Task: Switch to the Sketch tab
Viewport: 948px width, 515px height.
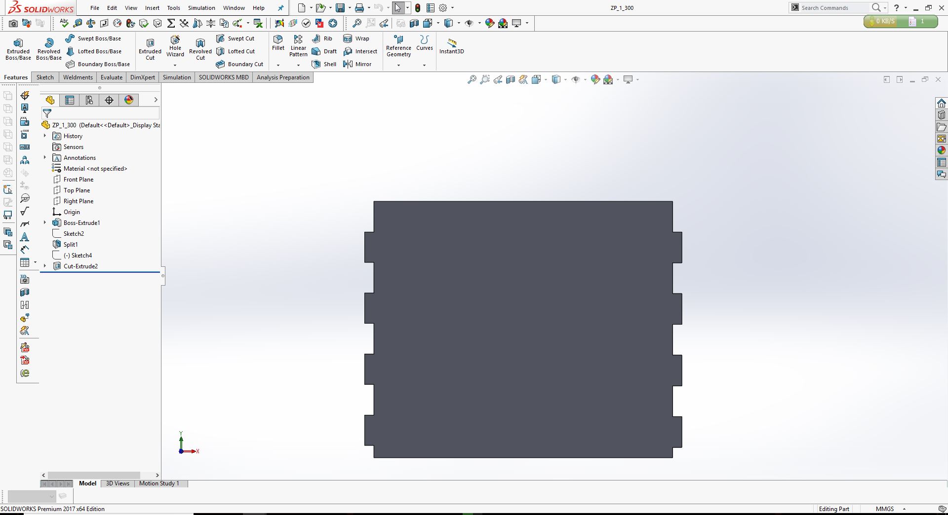Action: point(45,77)
